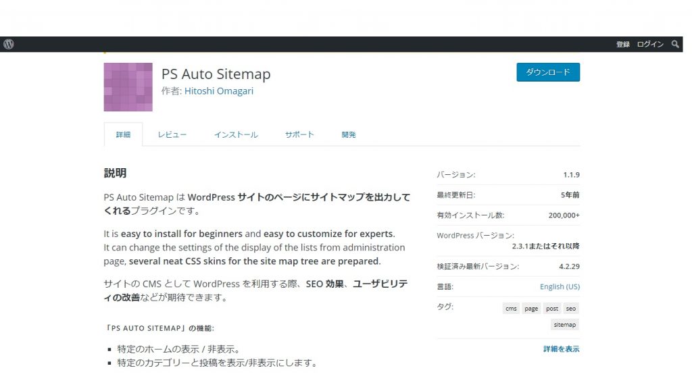
Task: Click the ログイン link
Action: tap(650, 44)
